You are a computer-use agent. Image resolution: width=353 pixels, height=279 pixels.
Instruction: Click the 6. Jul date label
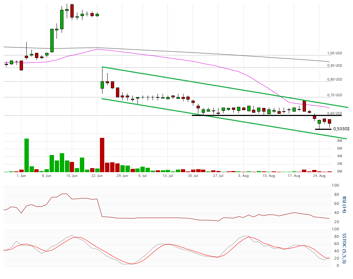[x=143, y=175]
